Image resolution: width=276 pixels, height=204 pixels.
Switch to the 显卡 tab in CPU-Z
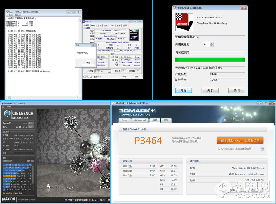point(119,25)
